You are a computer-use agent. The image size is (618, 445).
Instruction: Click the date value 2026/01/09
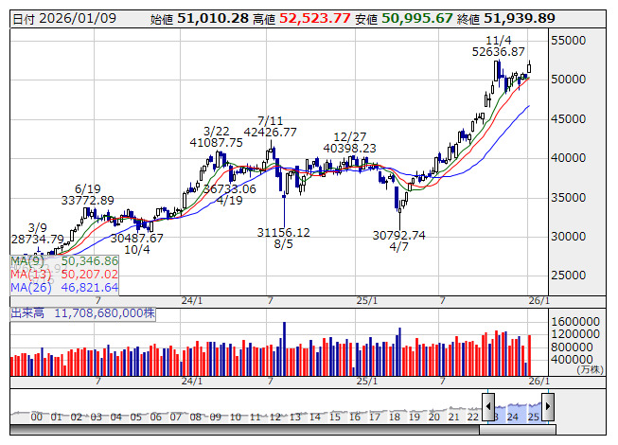(x=78, y=18)
